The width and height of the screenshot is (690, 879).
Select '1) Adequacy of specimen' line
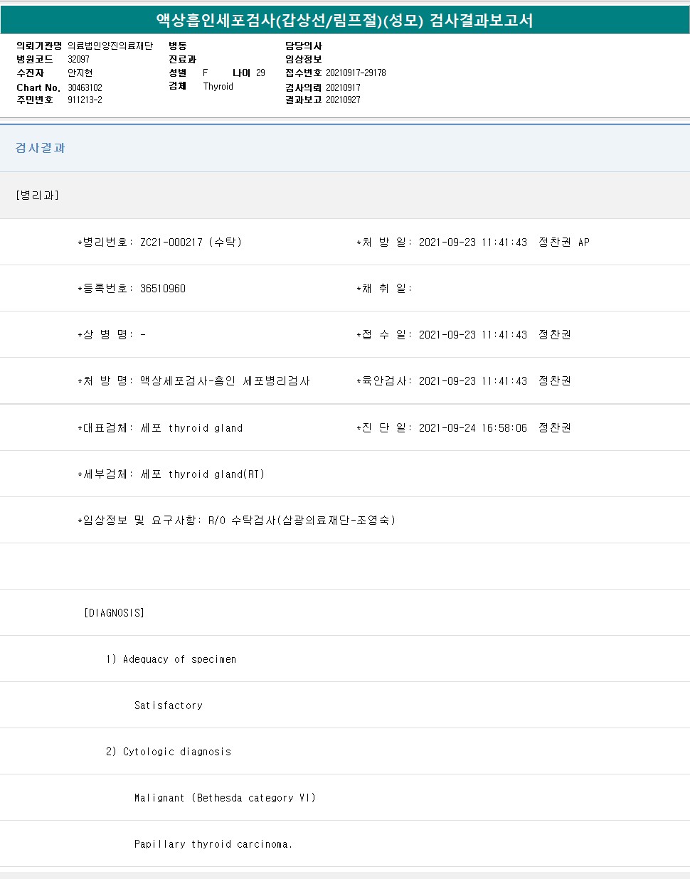171,659
